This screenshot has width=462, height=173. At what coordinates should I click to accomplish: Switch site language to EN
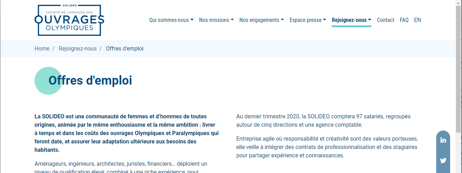pyautogui.click(x=417, y=20)
